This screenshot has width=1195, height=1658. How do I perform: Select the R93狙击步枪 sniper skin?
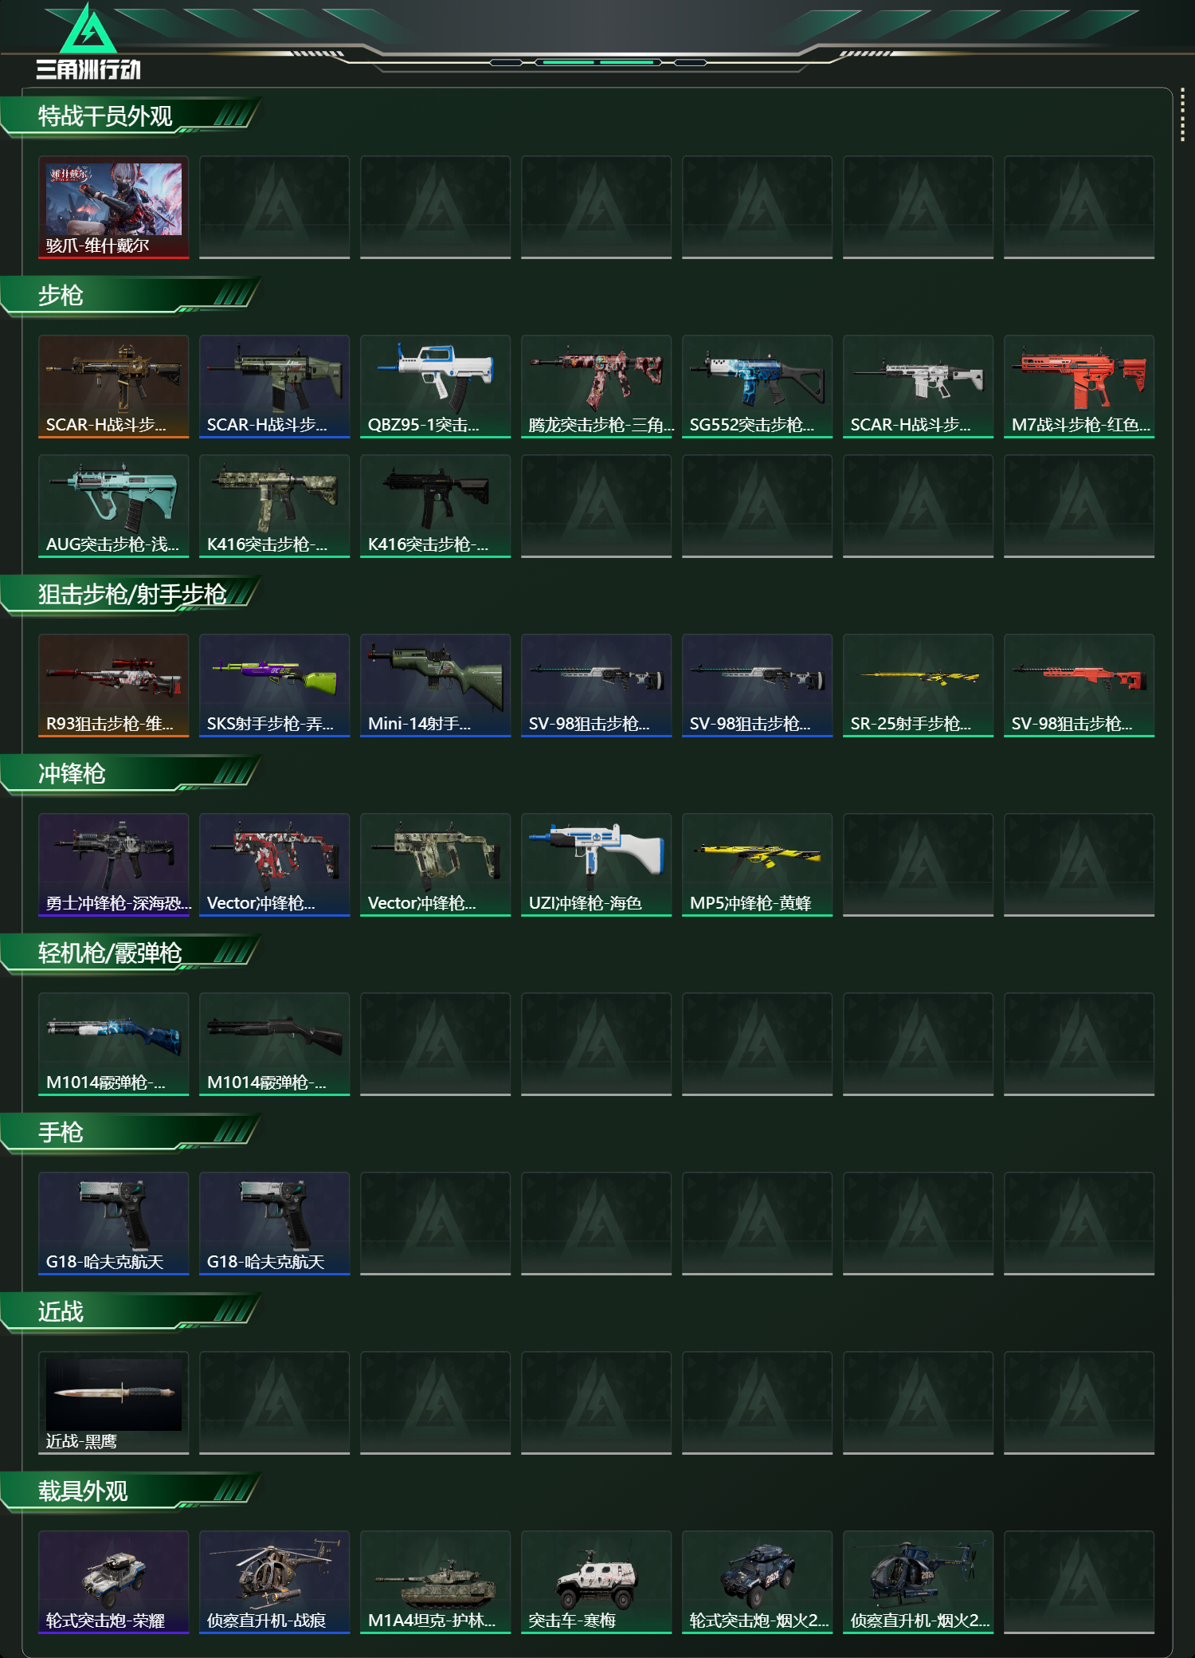114,686
